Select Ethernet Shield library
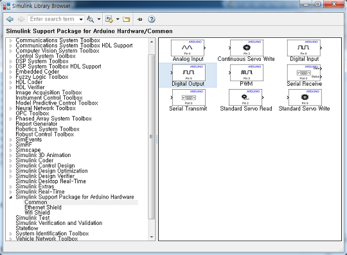Viewport: 347px width, 255px height. [43, 208]
